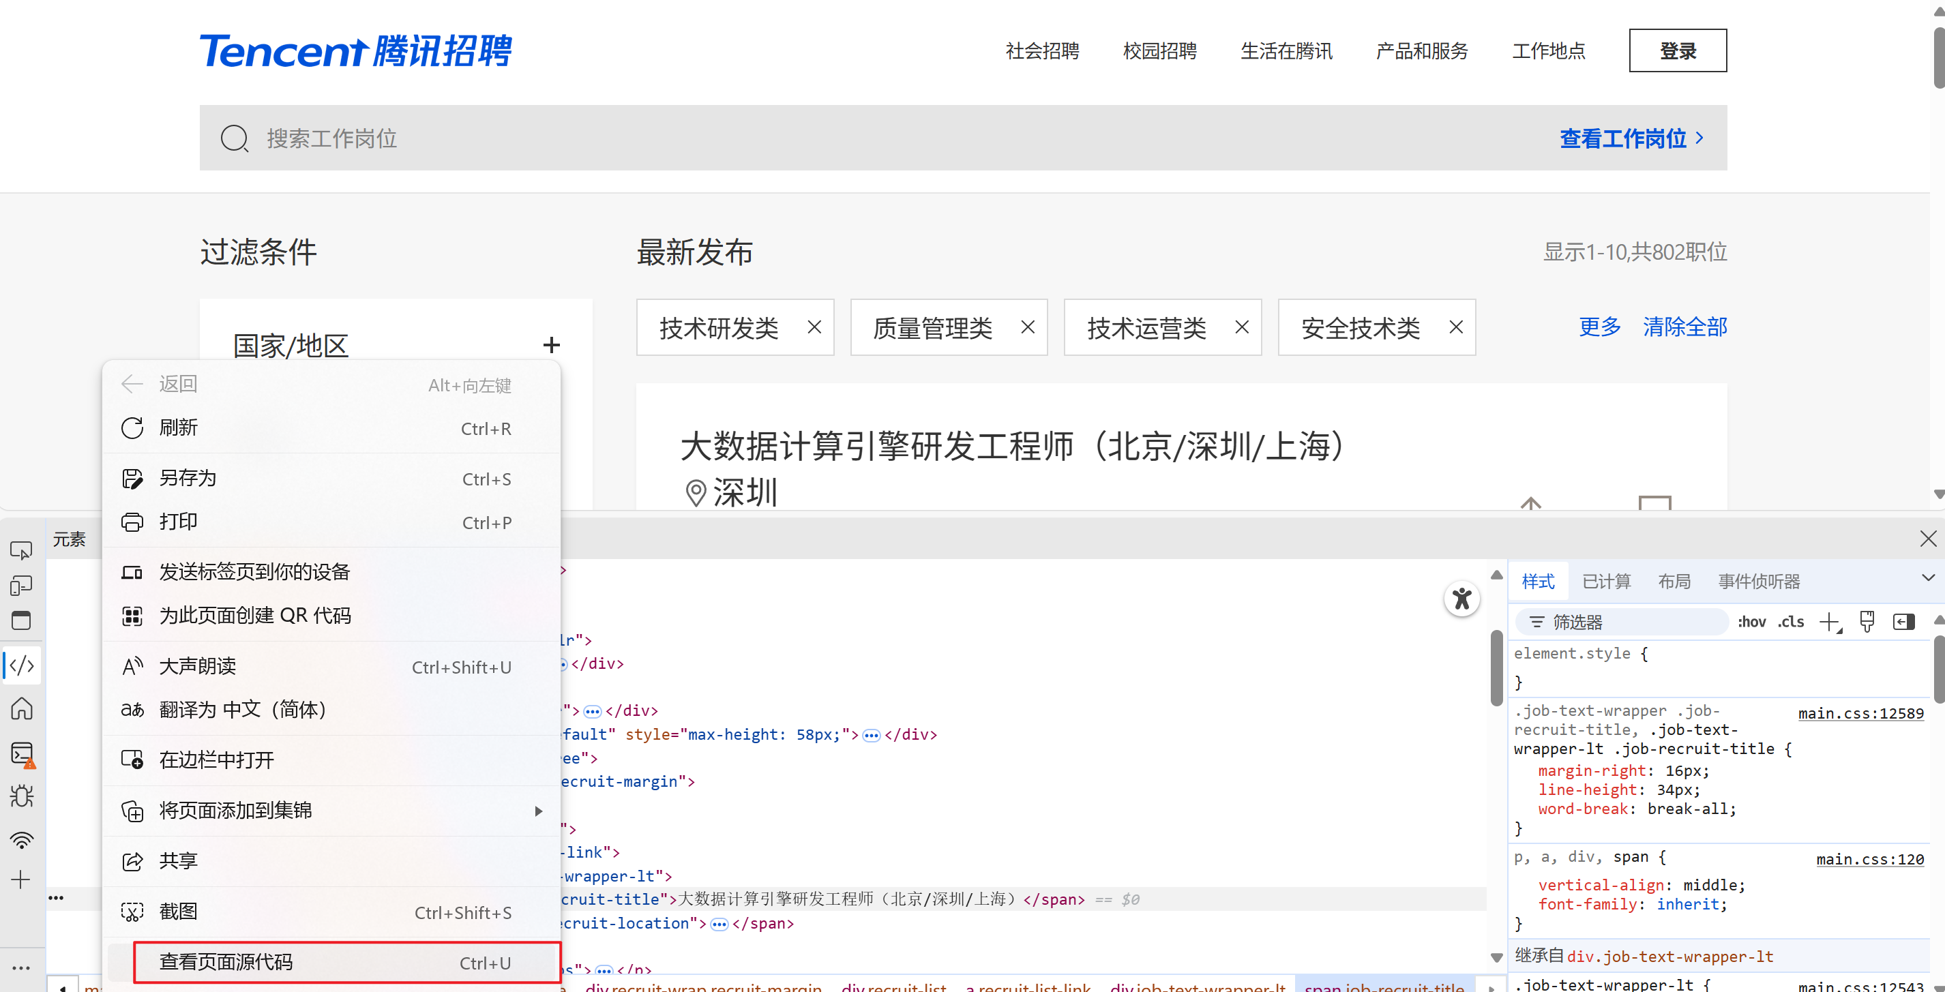1945x992 pixels.
Task: Open the Sources bug icon
Action: pos(21,796)
